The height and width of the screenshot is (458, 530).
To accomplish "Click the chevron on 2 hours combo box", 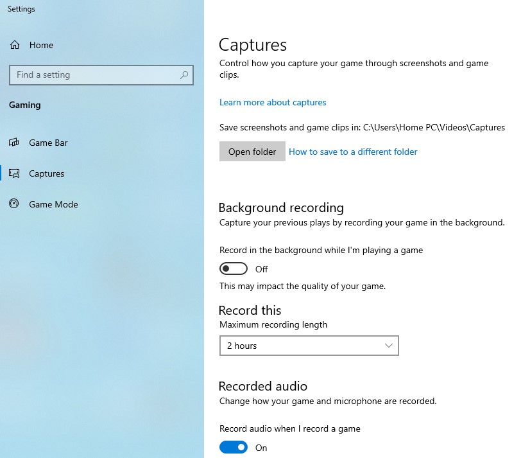I will click(x=388, y=346).
